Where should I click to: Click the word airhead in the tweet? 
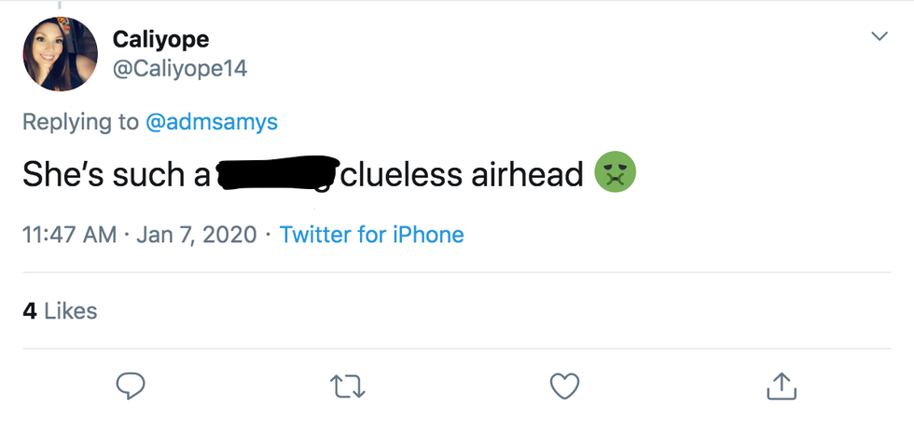coord(527,174)
